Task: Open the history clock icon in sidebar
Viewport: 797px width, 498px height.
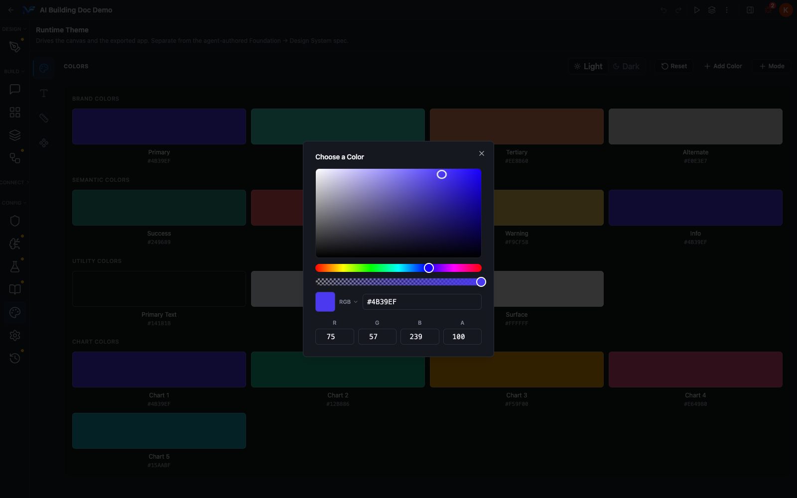Action: [x=14, y=358]
